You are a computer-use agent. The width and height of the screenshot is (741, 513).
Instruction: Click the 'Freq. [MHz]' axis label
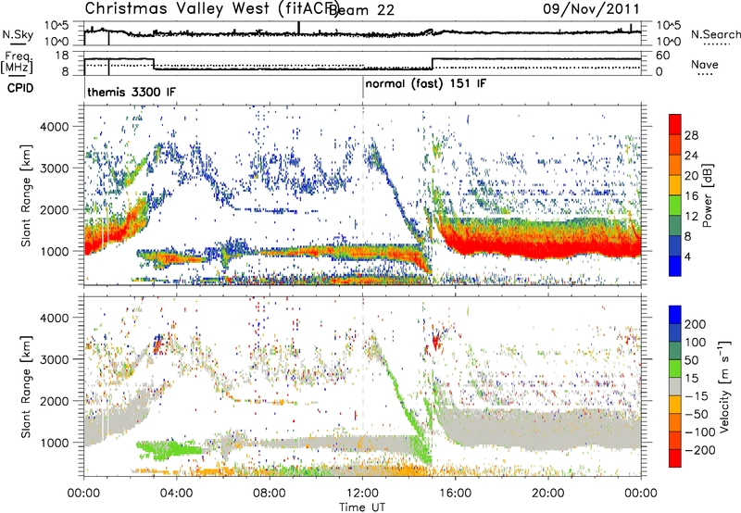point(19,63)
